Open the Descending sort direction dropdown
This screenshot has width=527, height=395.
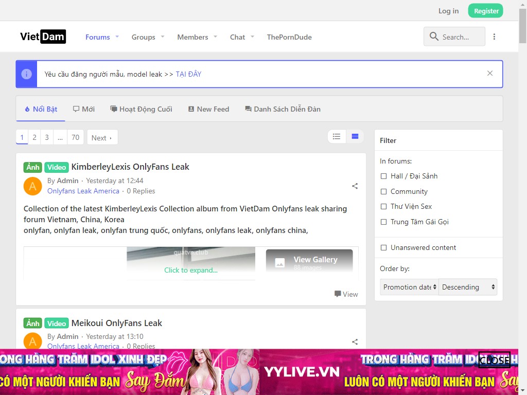pyautogui.click(x=468, y=287)
